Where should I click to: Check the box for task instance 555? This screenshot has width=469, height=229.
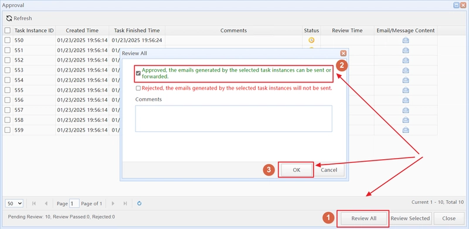pos(8,90)
